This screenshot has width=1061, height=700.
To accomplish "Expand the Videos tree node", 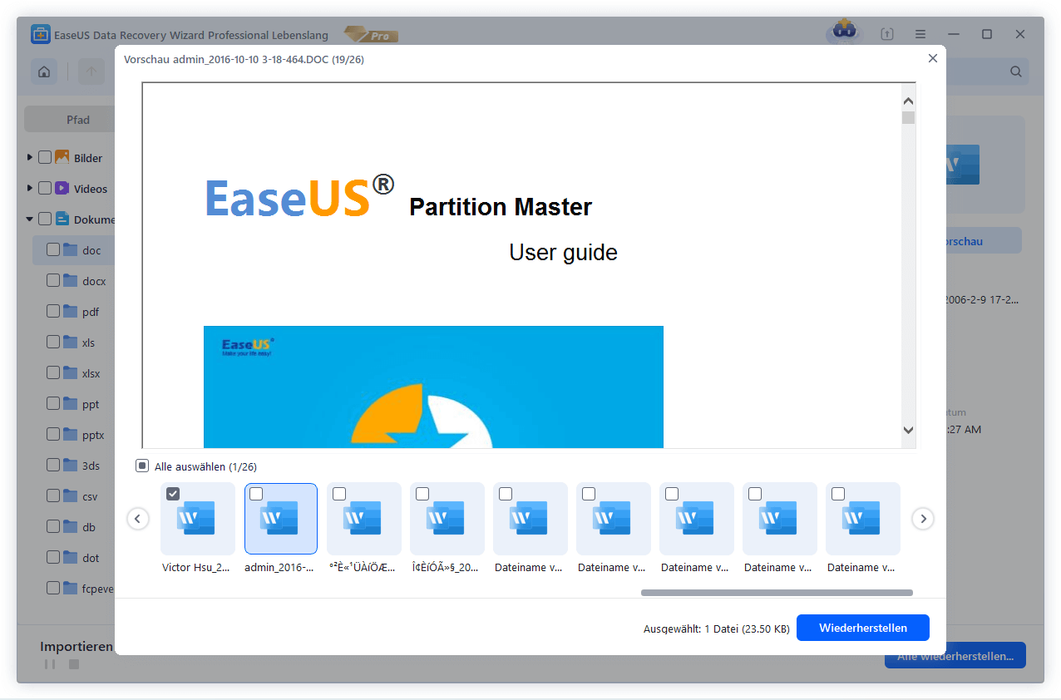I will [x=30, y=188].
